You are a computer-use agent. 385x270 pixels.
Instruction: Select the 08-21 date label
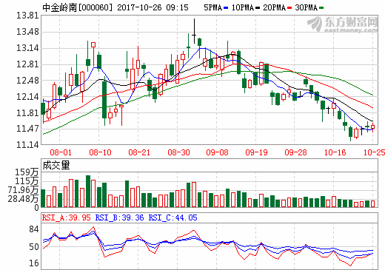pyautogui.click(x=139, y=152)
